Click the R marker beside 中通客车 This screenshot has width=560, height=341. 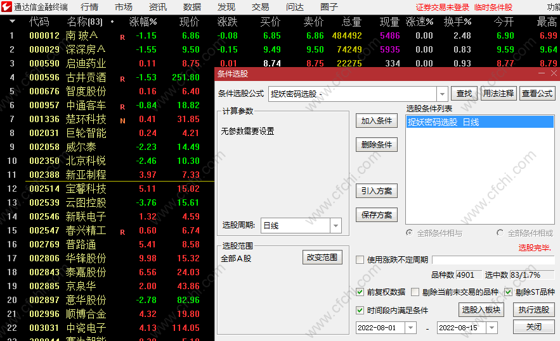[122, 106]
